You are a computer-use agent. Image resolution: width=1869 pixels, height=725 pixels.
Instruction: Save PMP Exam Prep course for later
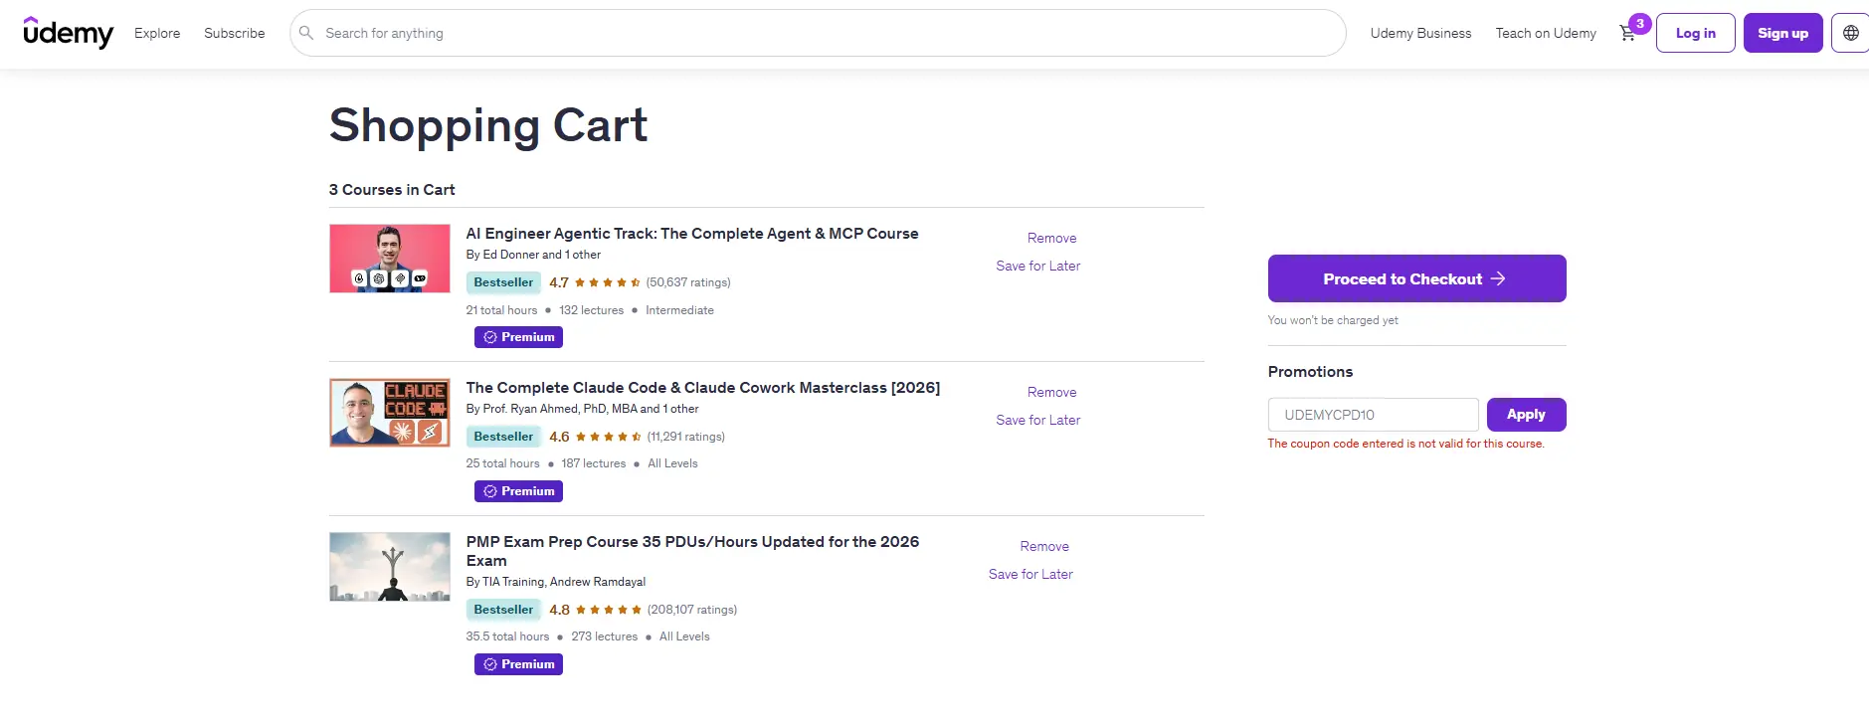[1030, 574]
